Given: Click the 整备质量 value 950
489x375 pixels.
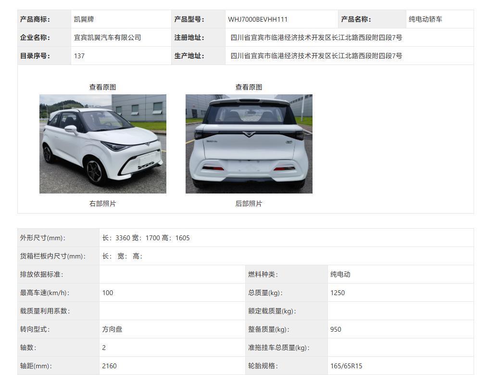Looking at the screenshot, I should 336,329.
